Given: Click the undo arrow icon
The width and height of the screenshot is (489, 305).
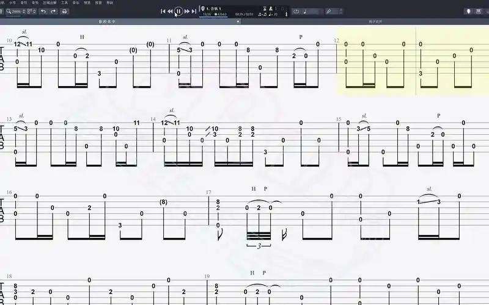Looking at the screenshot, I should click(43, 11).
